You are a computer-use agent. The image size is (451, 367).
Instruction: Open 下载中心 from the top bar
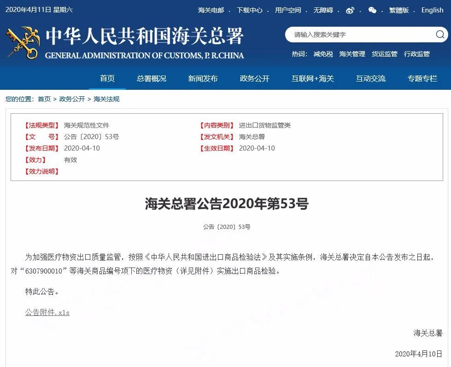250,10
